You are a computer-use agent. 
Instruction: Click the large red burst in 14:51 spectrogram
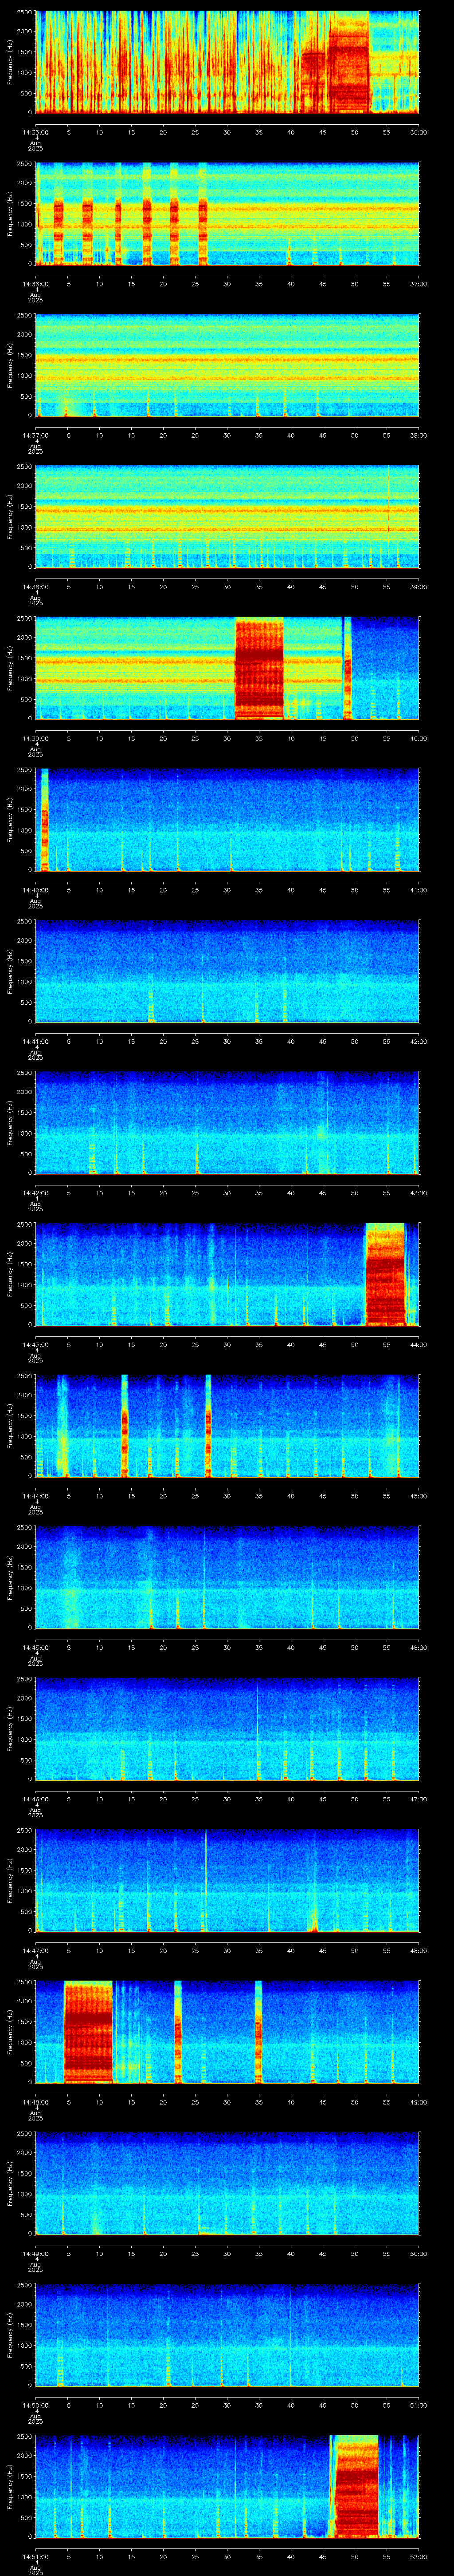(x=356, y=2487)
